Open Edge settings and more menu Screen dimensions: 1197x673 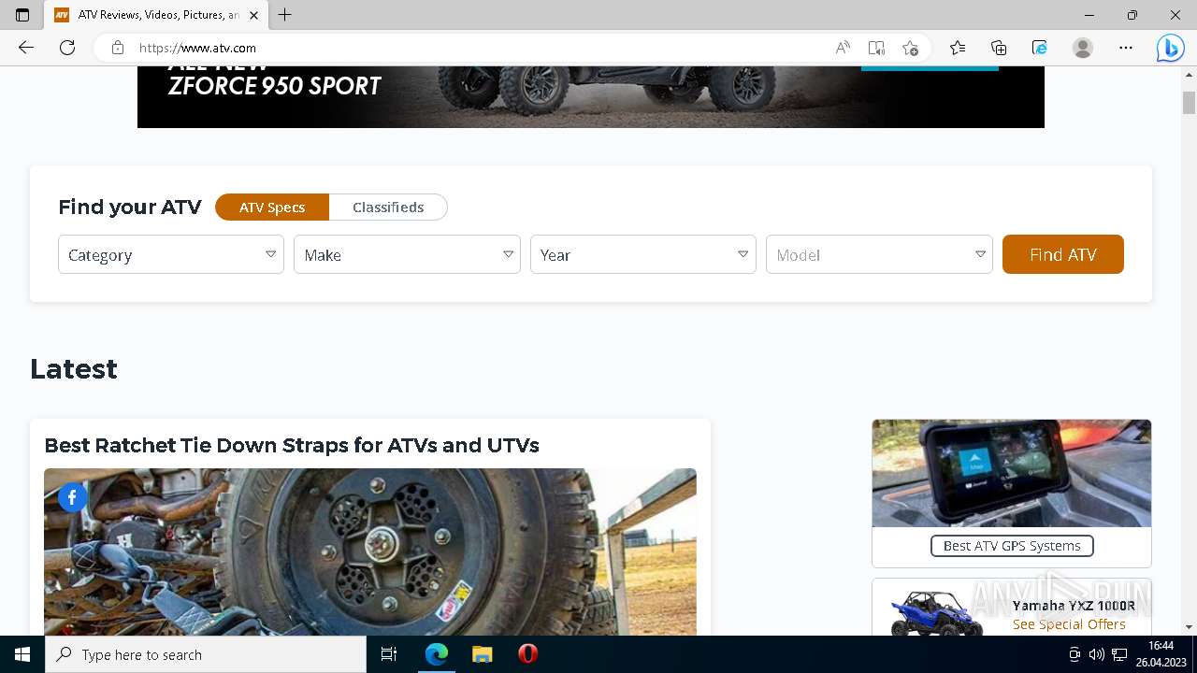(1126, 48)
